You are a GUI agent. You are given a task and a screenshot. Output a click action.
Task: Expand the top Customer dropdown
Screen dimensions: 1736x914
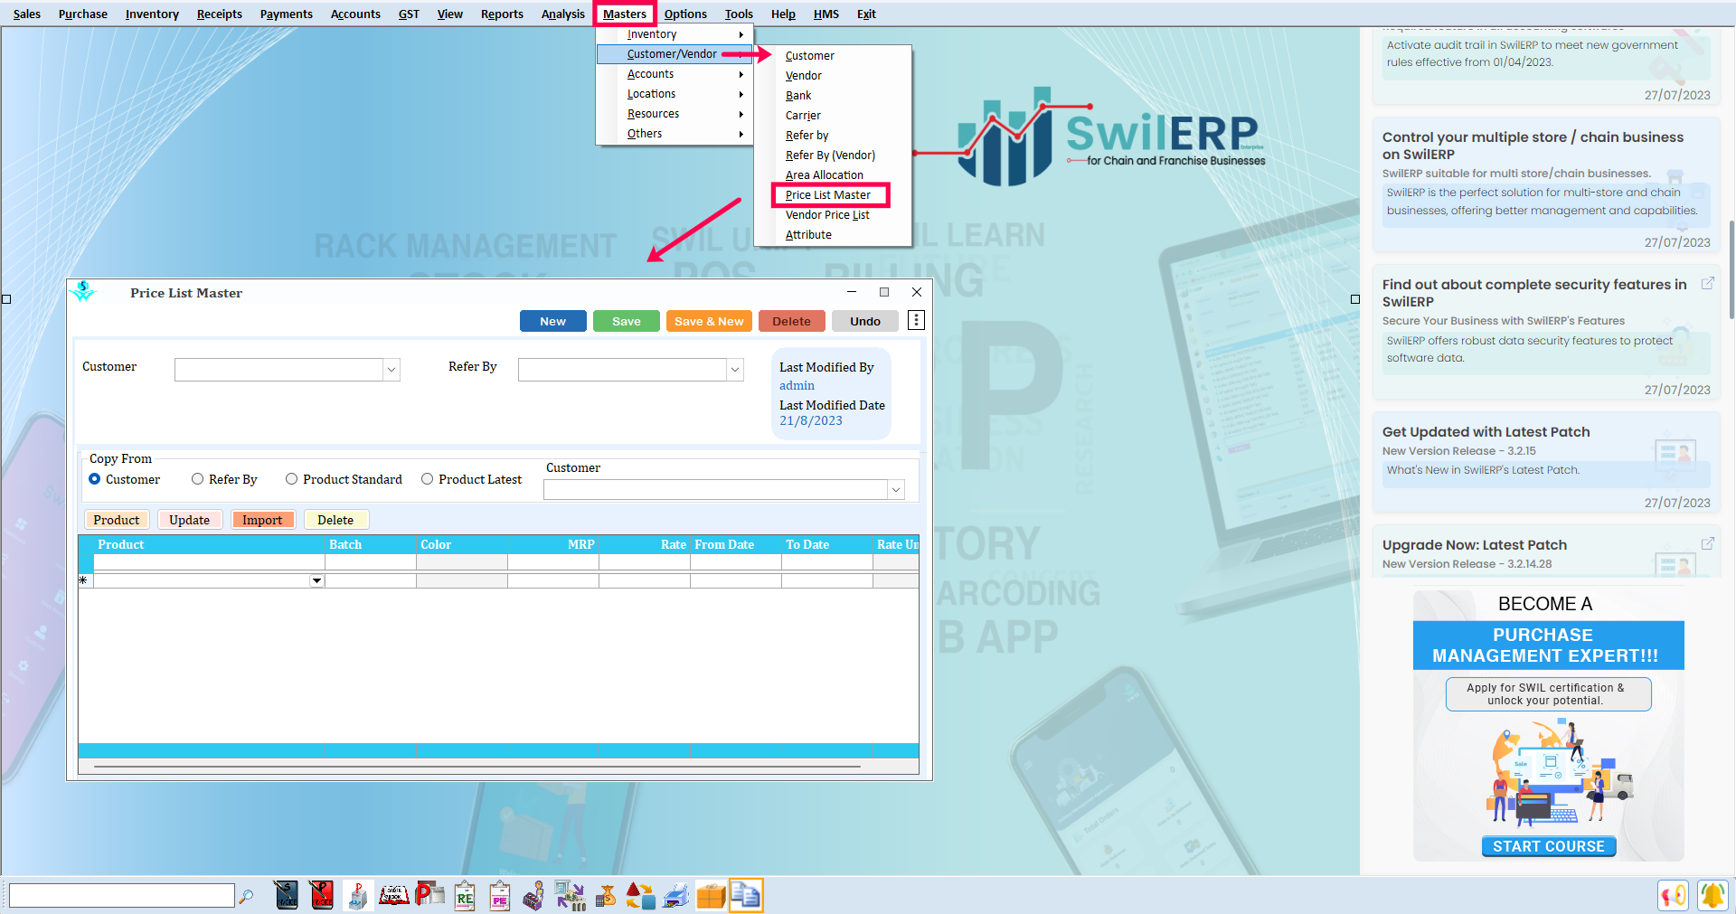coord(392,369)
